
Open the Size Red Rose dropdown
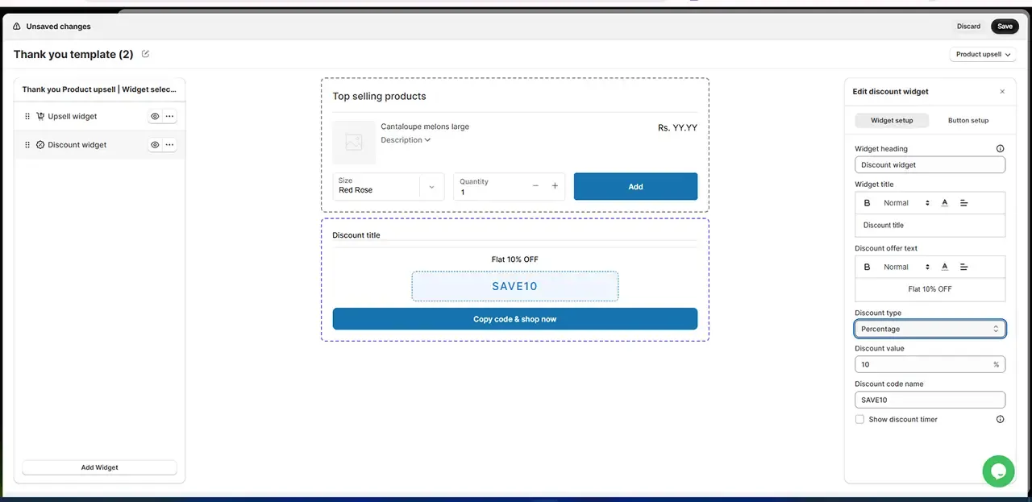point(389,186)
